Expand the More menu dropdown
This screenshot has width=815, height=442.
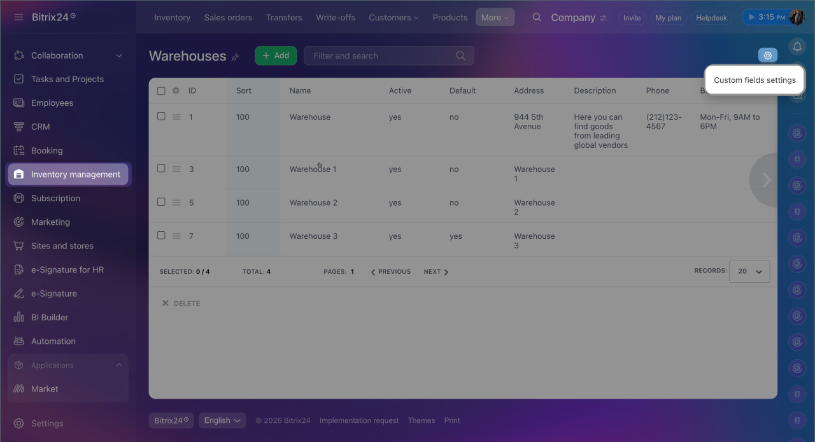click(494, 17)
